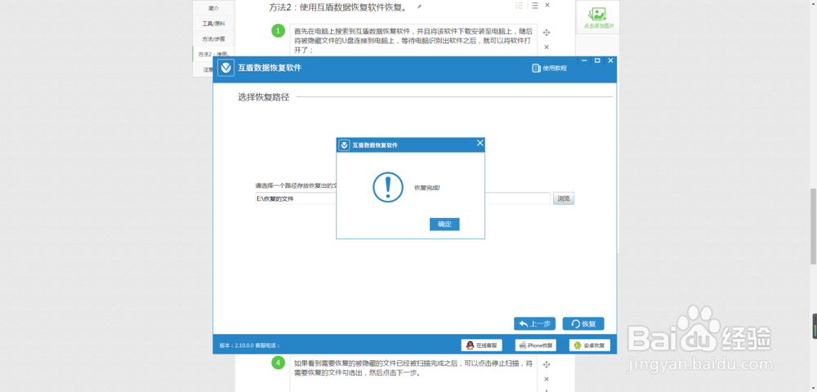Click the 互盾 shield logo in title bar

click(225, 69)
